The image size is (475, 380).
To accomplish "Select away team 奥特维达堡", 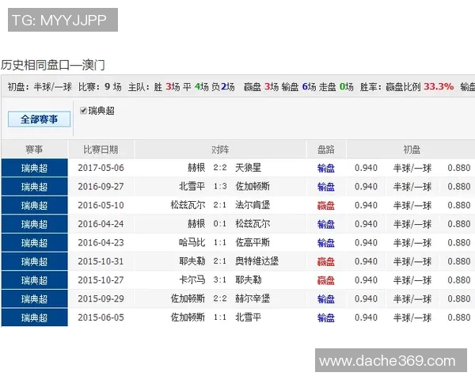I will [256, 261].
